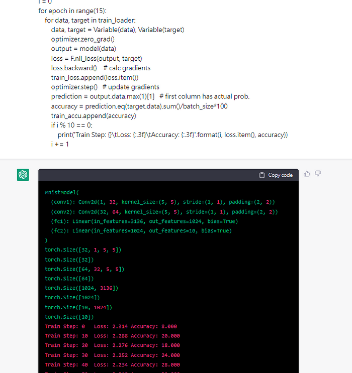
Task: Click the '(fc1): Linear(in_features=3136' line
Action: point(144,221)
